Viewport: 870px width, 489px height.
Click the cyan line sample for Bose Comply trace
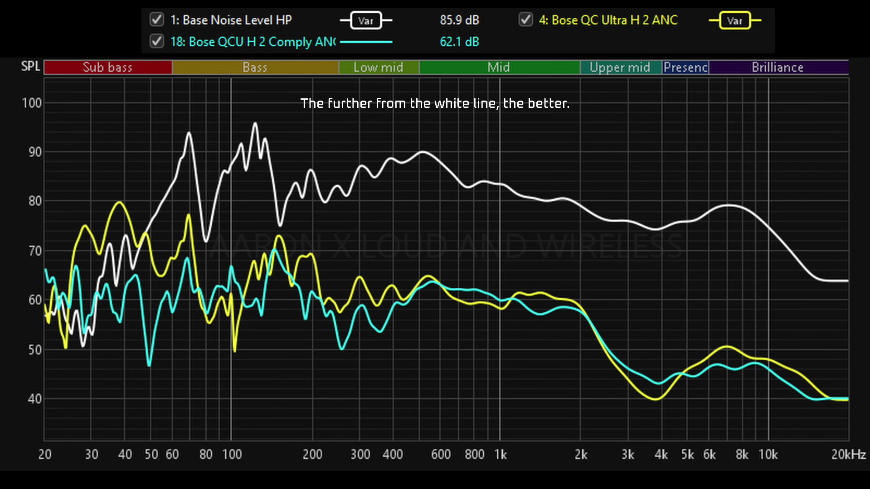click(366, 42)
